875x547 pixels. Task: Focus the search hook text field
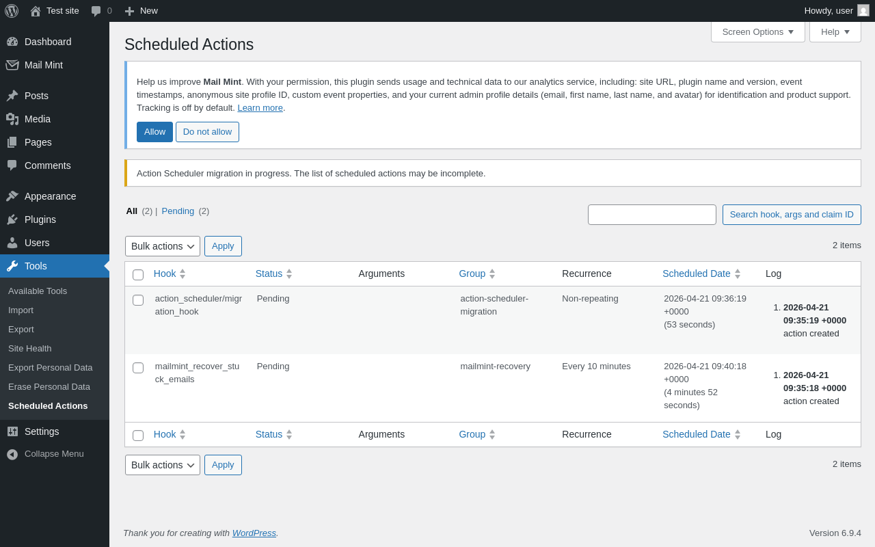click(651, 215)
